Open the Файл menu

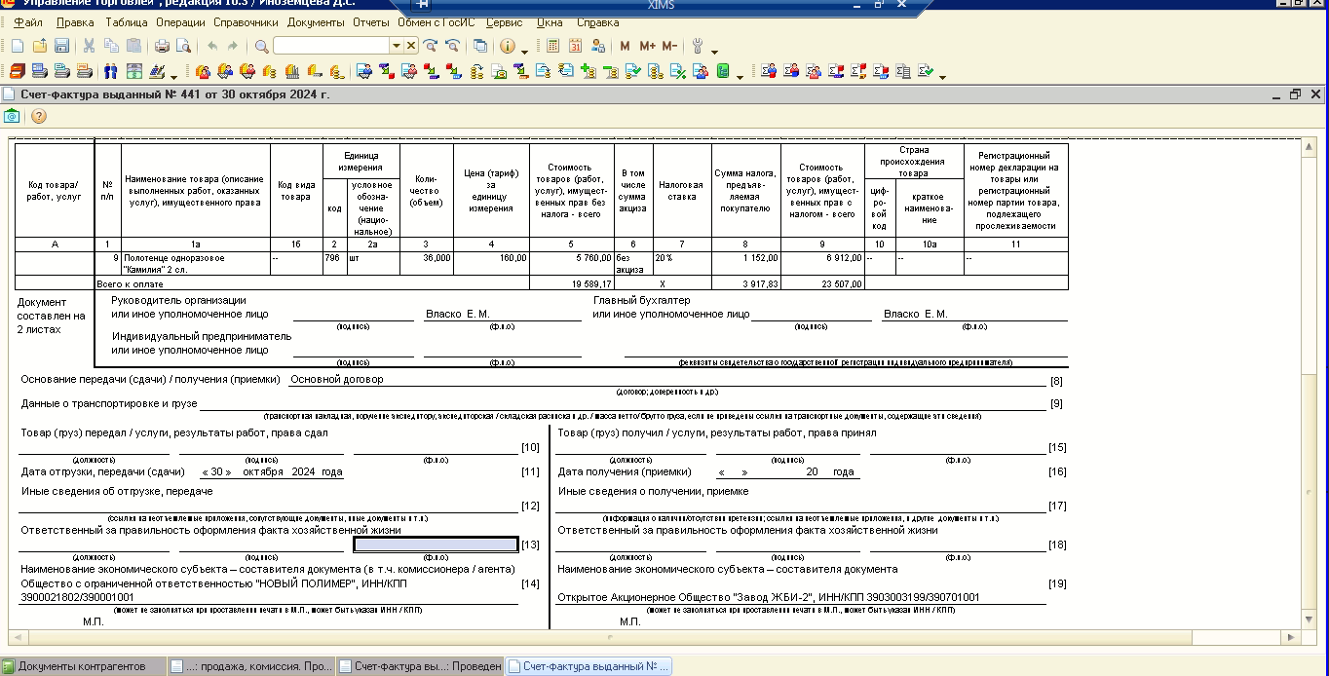[28, 22]
